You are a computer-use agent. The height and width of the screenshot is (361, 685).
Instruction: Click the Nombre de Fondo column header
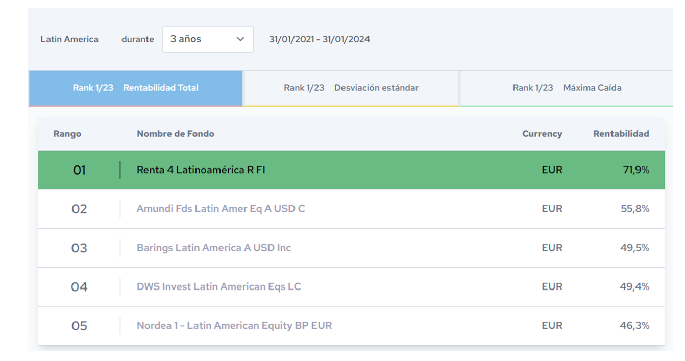point(175,134)
